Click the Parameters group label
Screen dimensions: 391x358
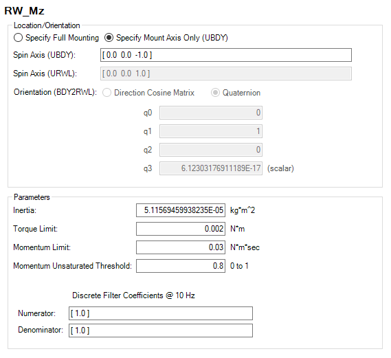click(32, 197)
